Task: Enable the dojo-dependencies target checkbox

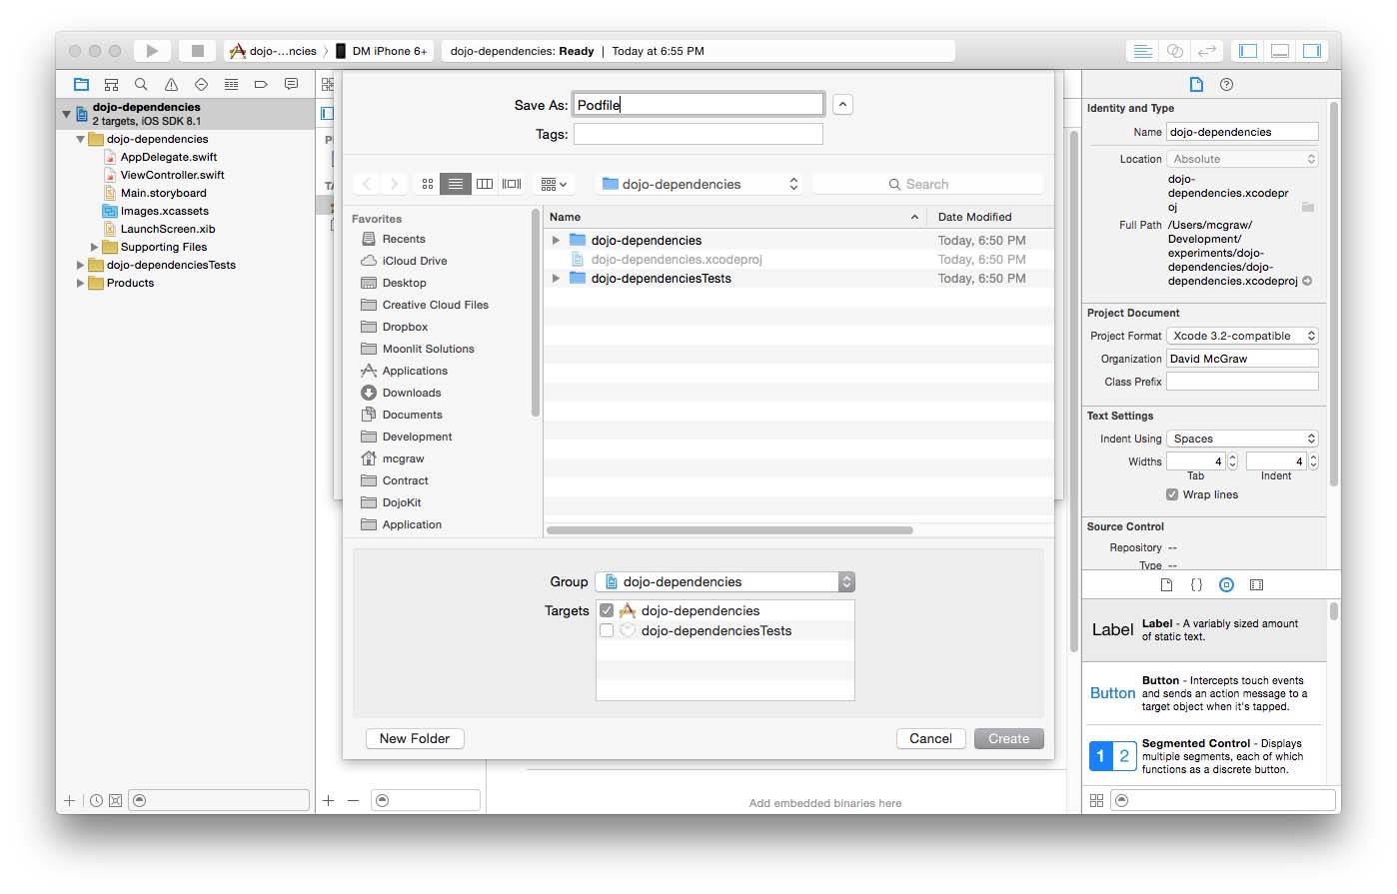Action: pos(607,610)
